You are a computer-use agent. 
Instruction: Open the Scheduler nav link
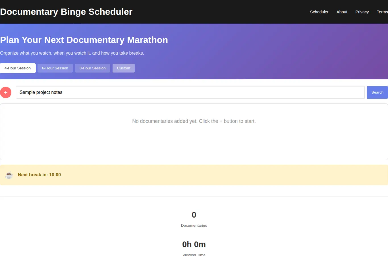(x=319, y=12)
